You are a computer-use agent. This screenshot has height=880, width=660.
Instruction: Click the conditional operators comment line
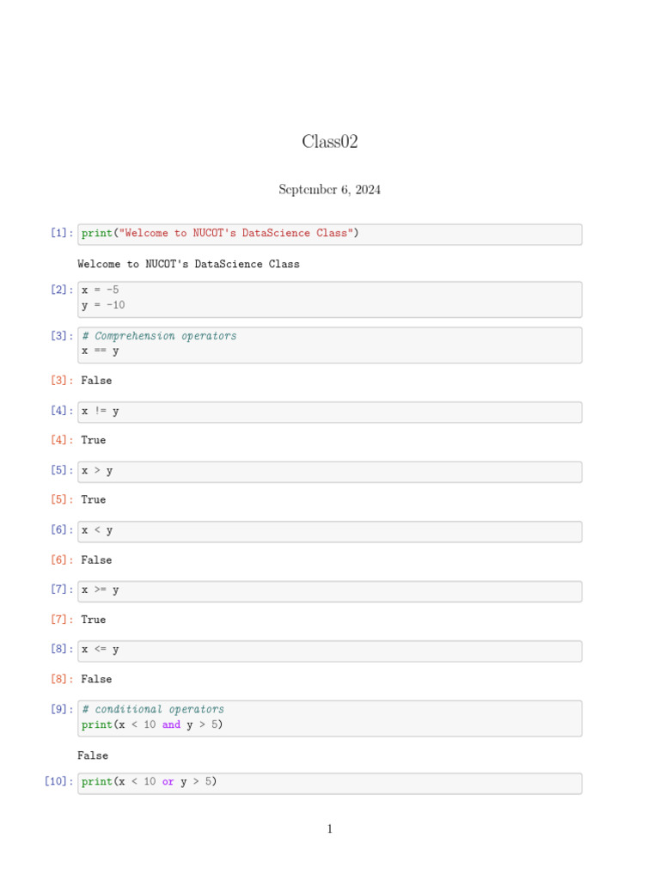pyautogui.click(x=153, y=710)
